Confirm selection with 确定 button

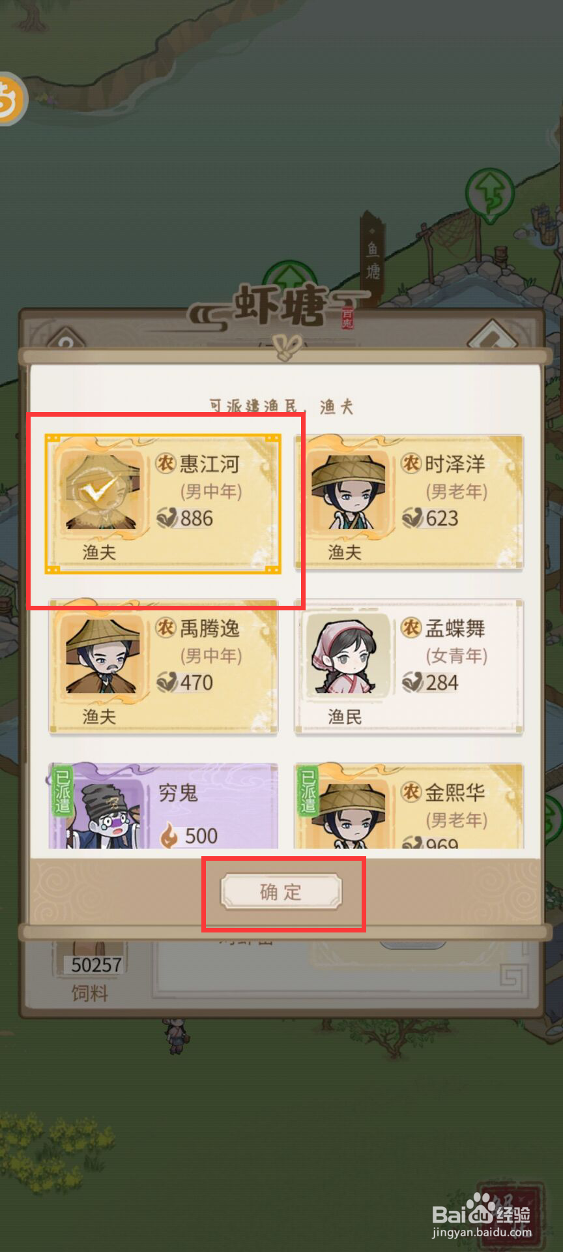[281, 891]
